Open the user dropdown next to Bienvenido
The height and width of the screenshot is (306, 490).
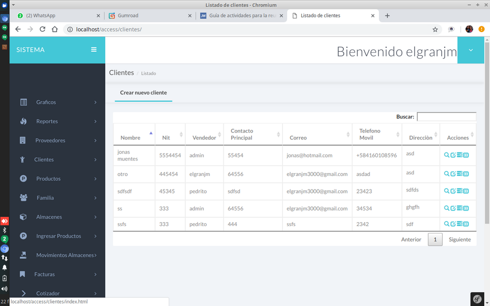click(x=470, y=50)
